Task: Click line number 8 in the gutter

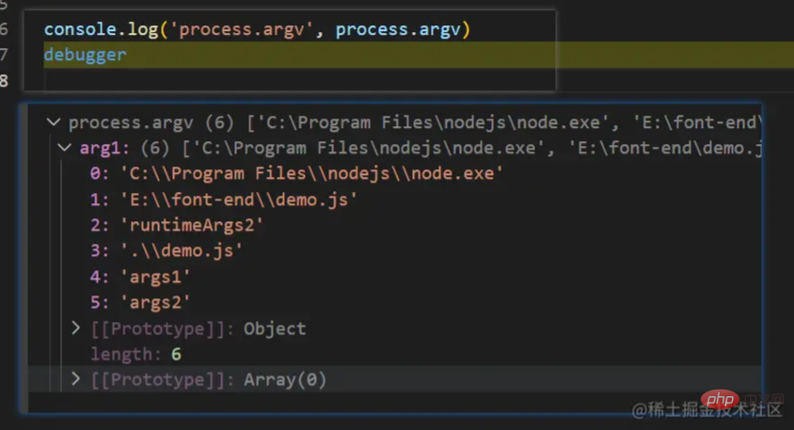Action: tap(5, 80)
